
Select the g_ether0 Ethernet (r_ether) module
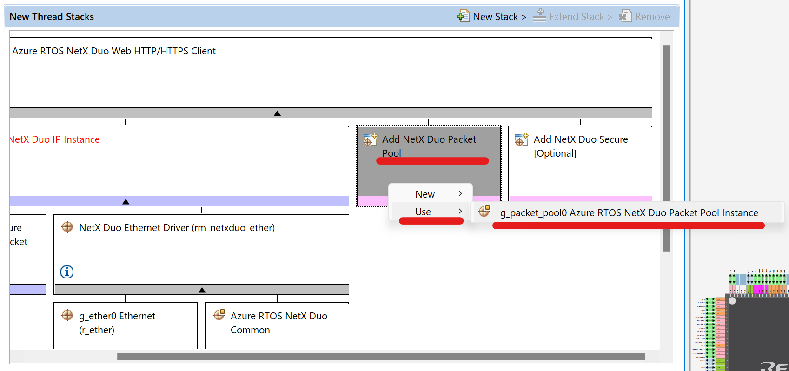click(x=126, y=326)
